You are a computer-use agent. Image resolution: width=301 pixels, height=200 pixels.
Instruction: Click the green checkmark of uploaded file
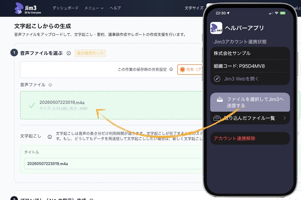(32, 105)
